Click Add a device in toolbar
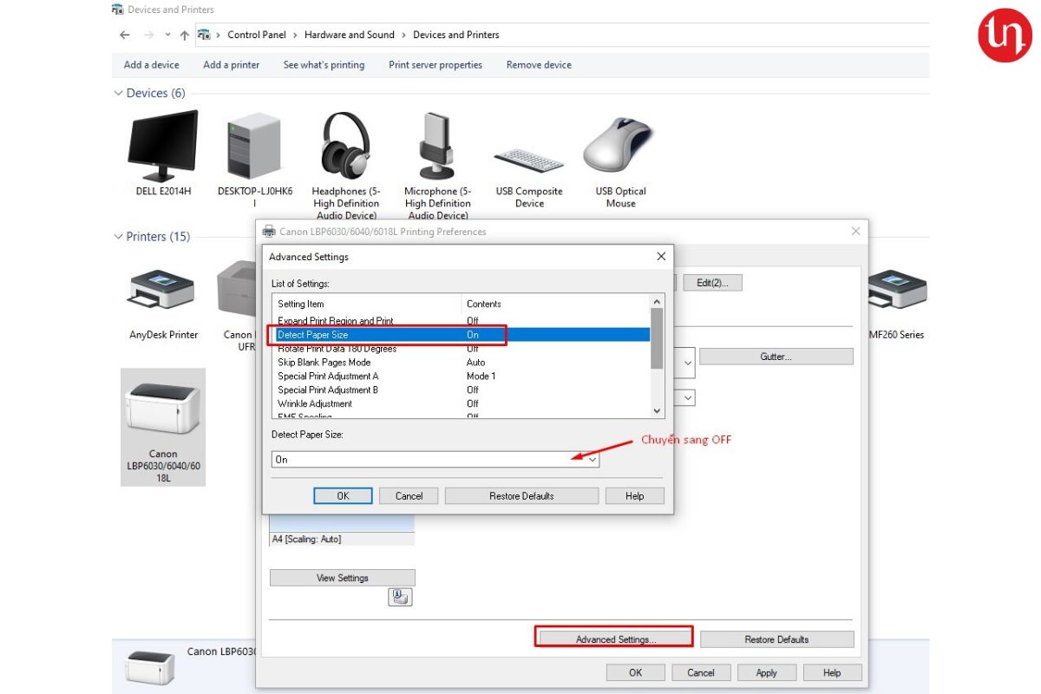 [x=152, y=65]
